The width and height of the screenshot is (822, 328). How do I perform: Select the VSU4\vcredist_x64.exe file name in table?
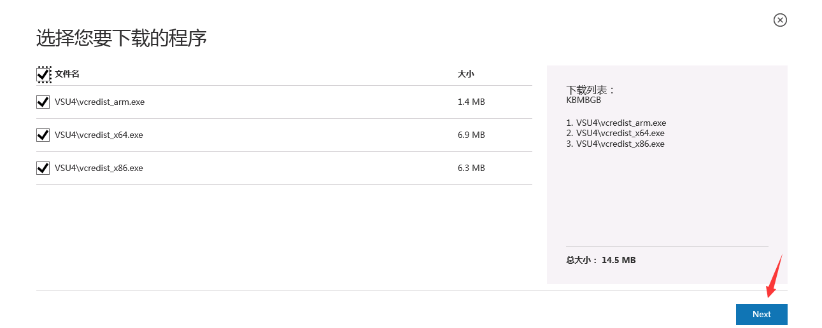click(x=99, y=135)
